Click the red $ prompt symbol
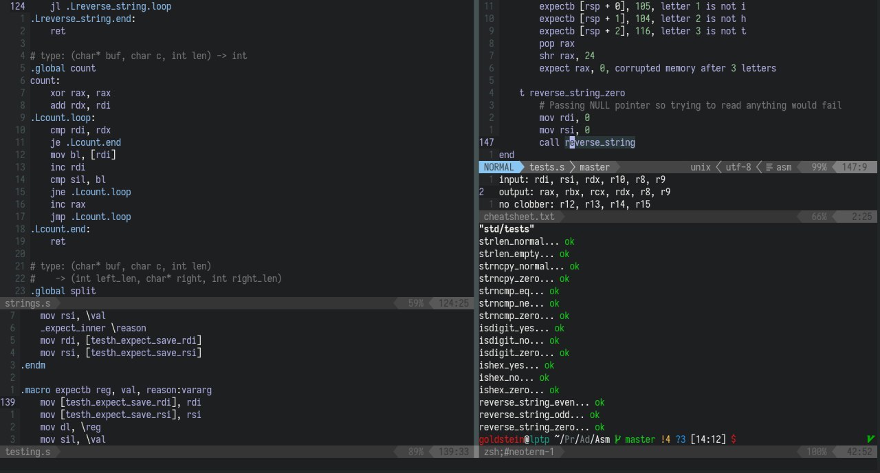 tap(734, 439)
